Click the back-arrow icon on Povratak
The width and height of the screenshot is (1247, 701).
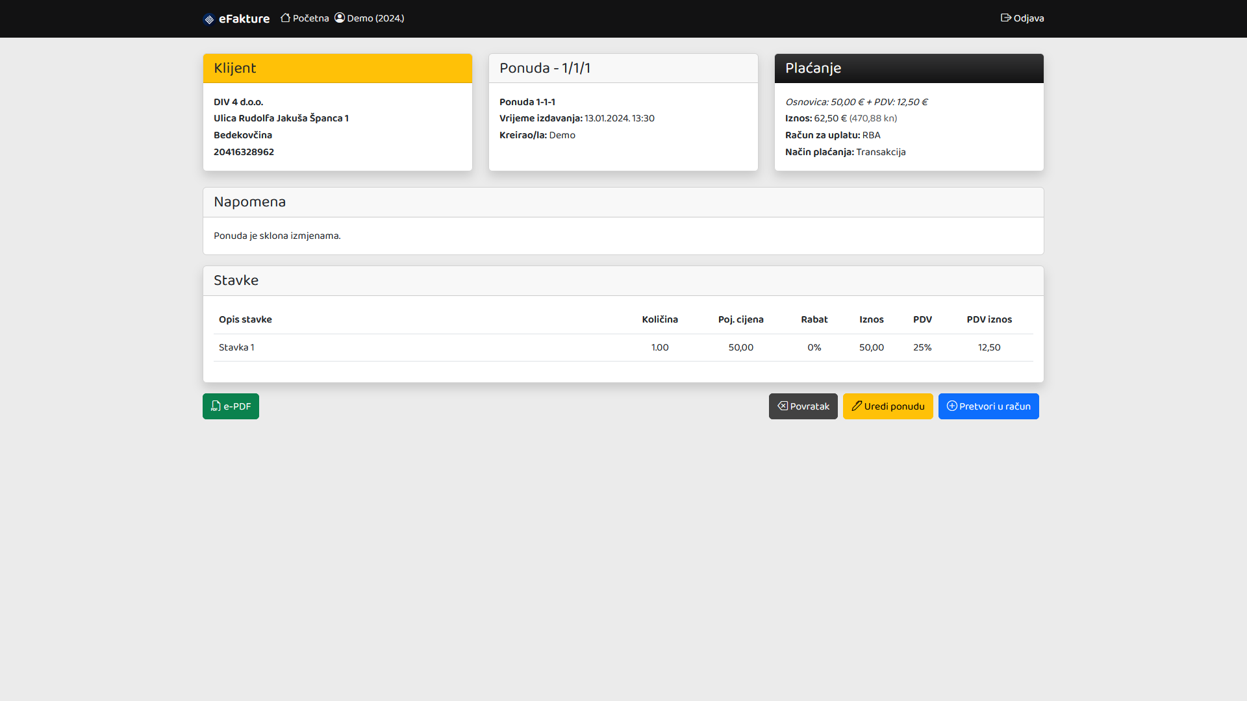(783, 406)
